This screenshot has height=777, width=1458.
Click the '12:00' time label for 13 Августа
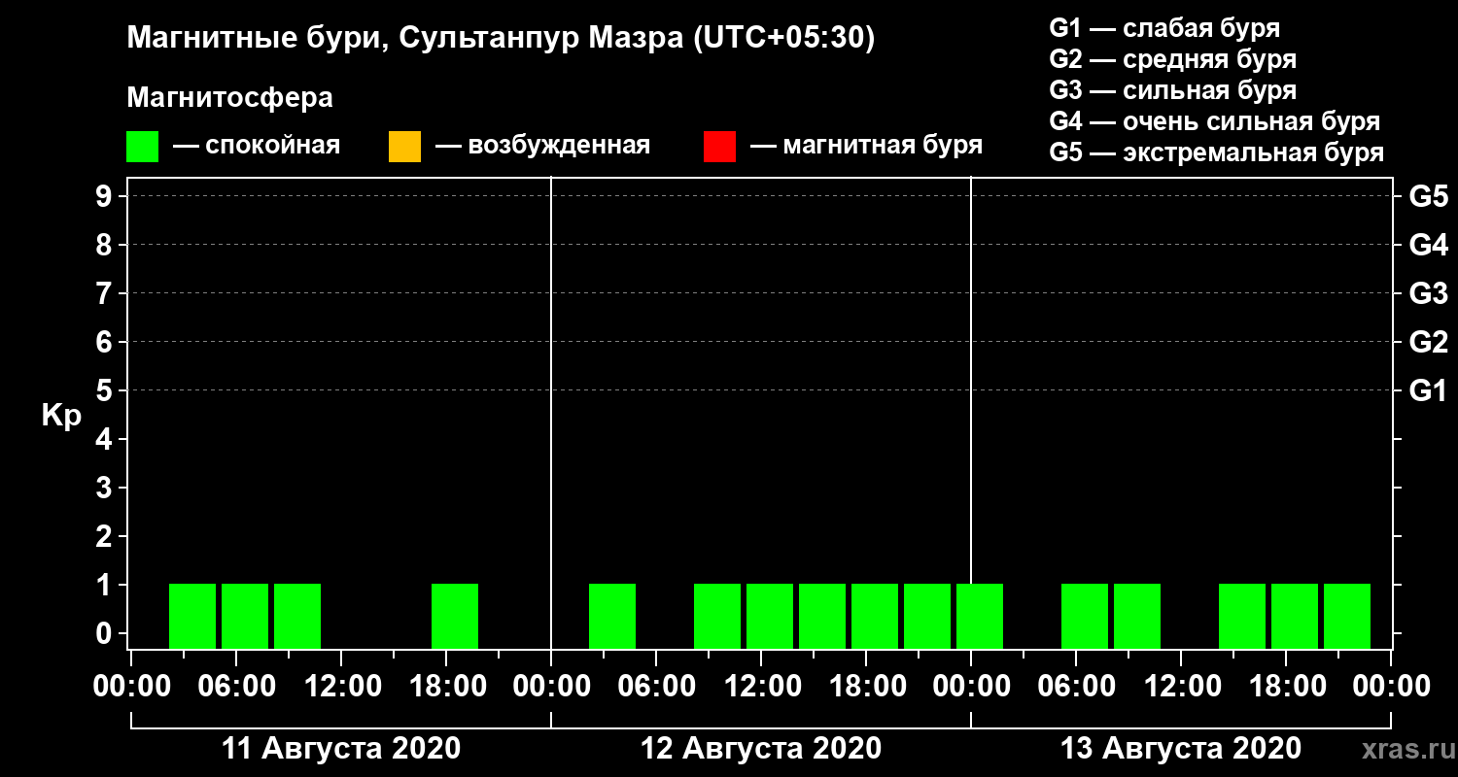1181,687
